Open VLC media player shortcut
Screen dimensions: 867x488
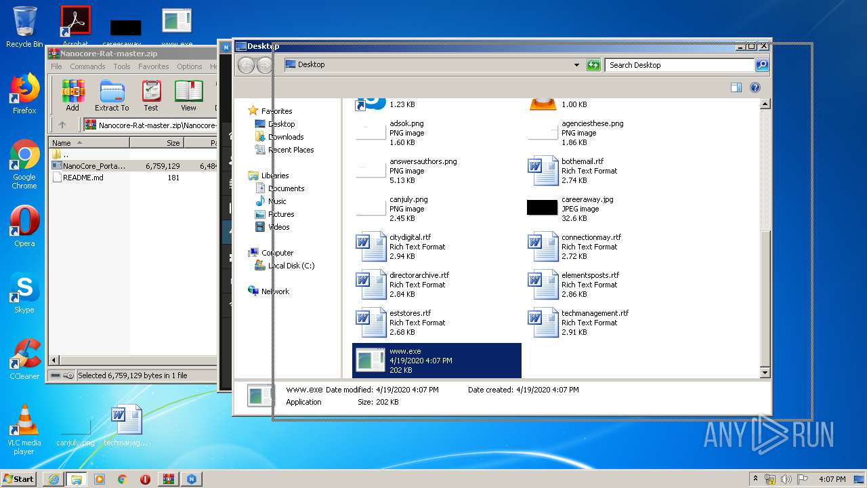(x=24, y=430)
